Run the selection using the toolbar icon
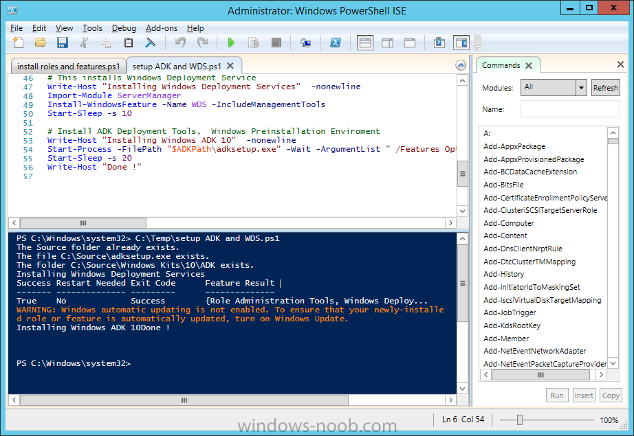634x436 pixels. point(254,43)
